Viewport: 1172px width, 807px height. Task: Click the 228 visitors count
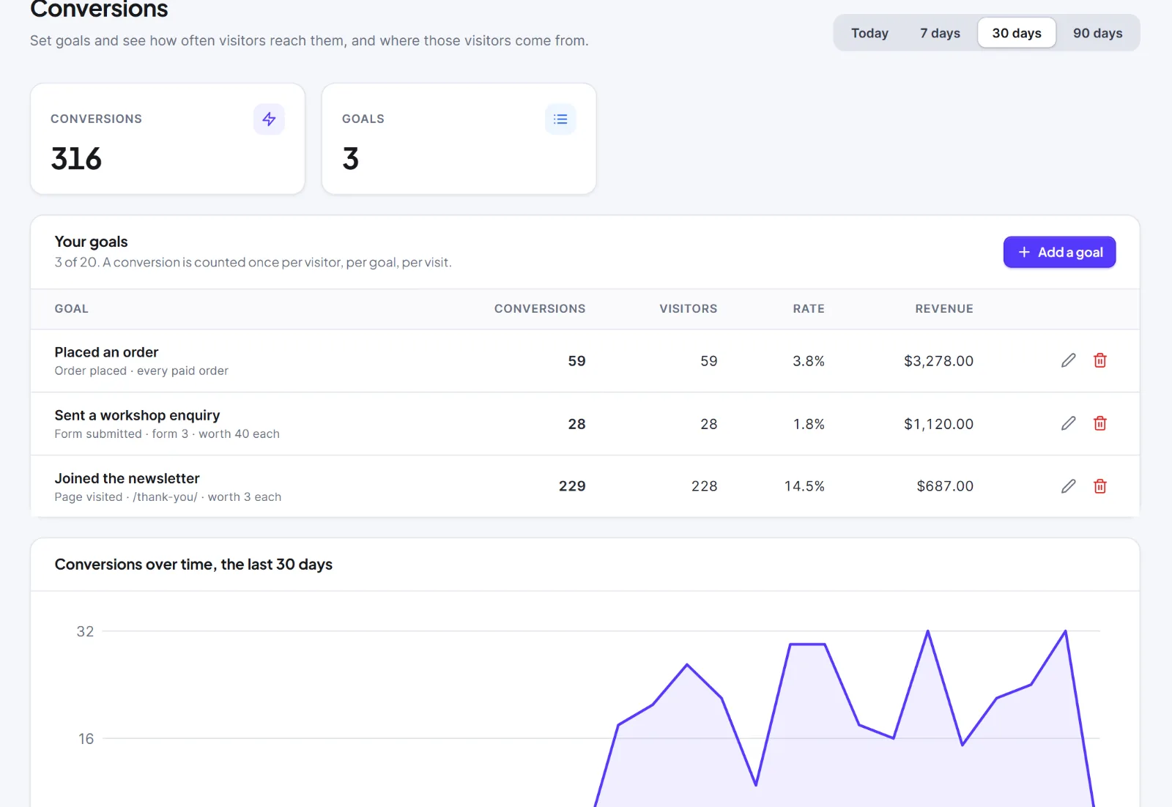click(x=704, y=486)
